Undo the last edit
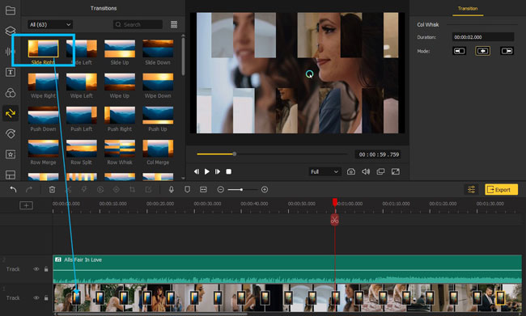Screen dimensions: 526x316 pyautogui.click(x=14, y=190)
